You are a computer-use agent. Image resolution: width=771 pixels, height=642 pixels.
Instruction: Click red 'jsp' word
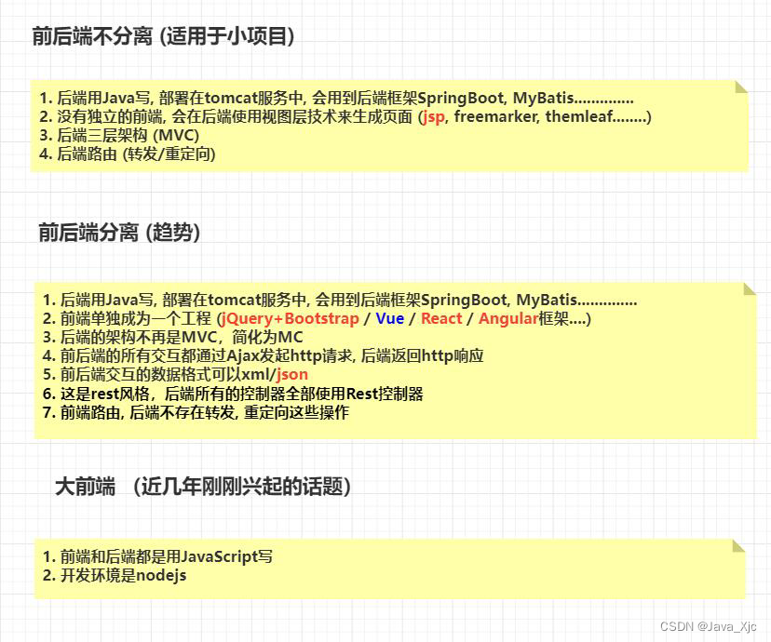433,117
